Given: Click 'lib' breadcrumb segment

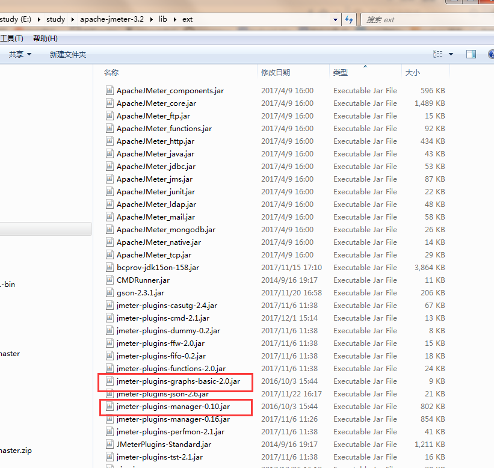Looking at the screenshot, I should [163, 19].
